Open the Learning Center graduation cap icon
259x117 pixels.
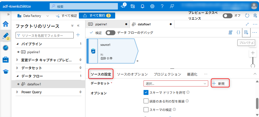point(5,71)
